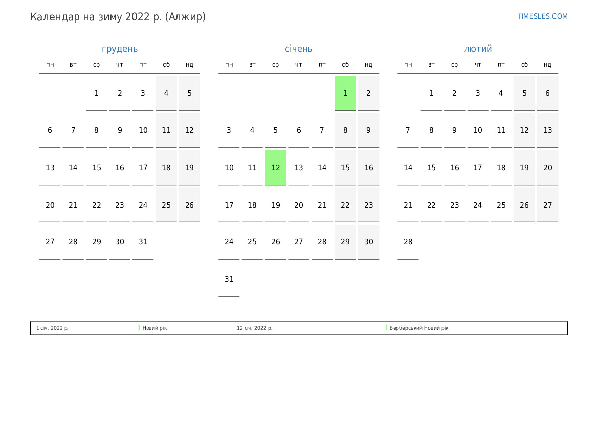Select 19 in the січень calendar

(275, 205)
